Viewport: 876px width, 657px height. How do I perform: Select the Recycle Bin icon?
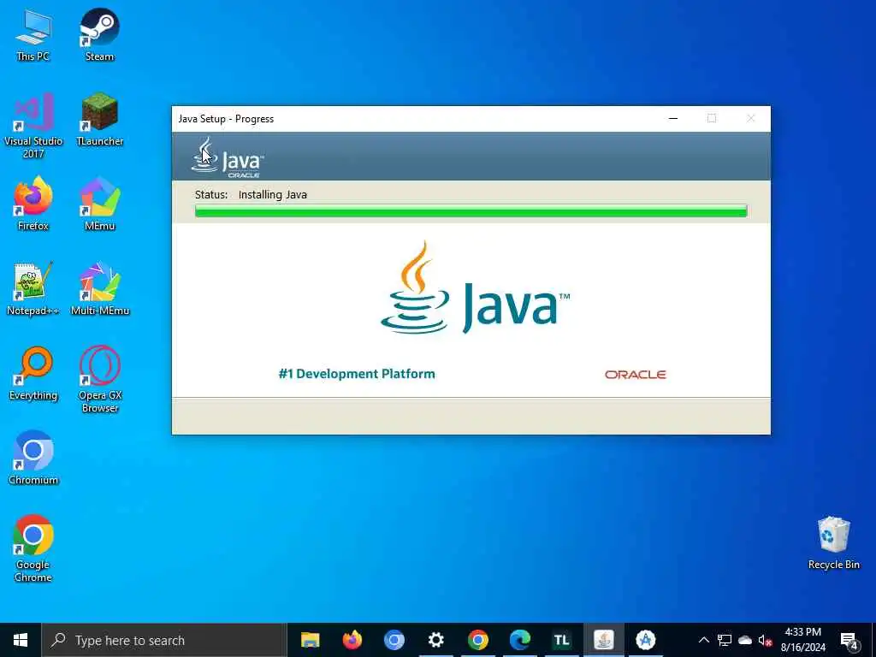point(833,543)
